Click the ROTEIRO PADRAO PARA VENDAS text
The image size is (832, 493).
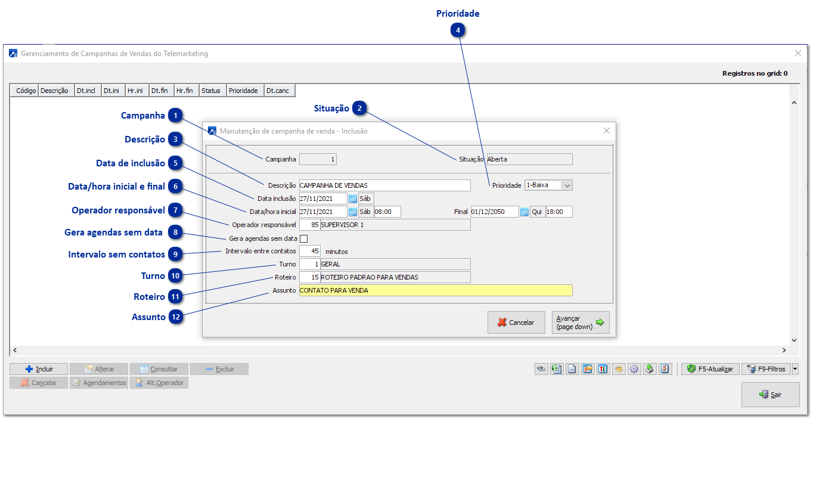click(x=370, y=277)
